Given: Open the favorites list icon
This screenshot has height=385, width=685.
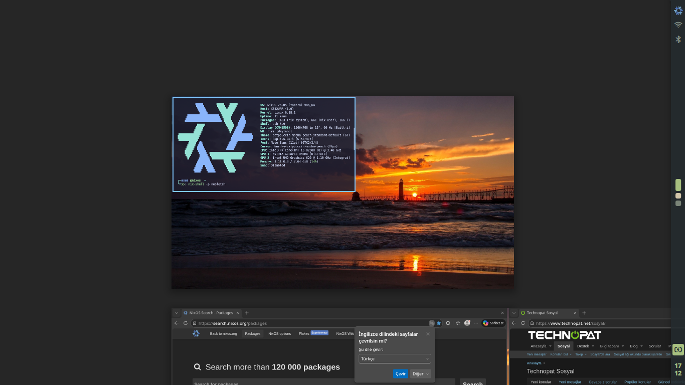Looking at the screenshot, I should click(458, 323).
